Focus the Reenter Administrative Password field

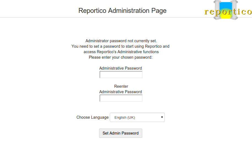click(121, 98)
